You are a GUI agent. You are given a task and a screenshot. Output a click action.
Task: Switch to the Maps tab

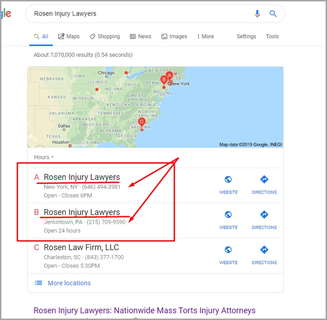(69, 36)
